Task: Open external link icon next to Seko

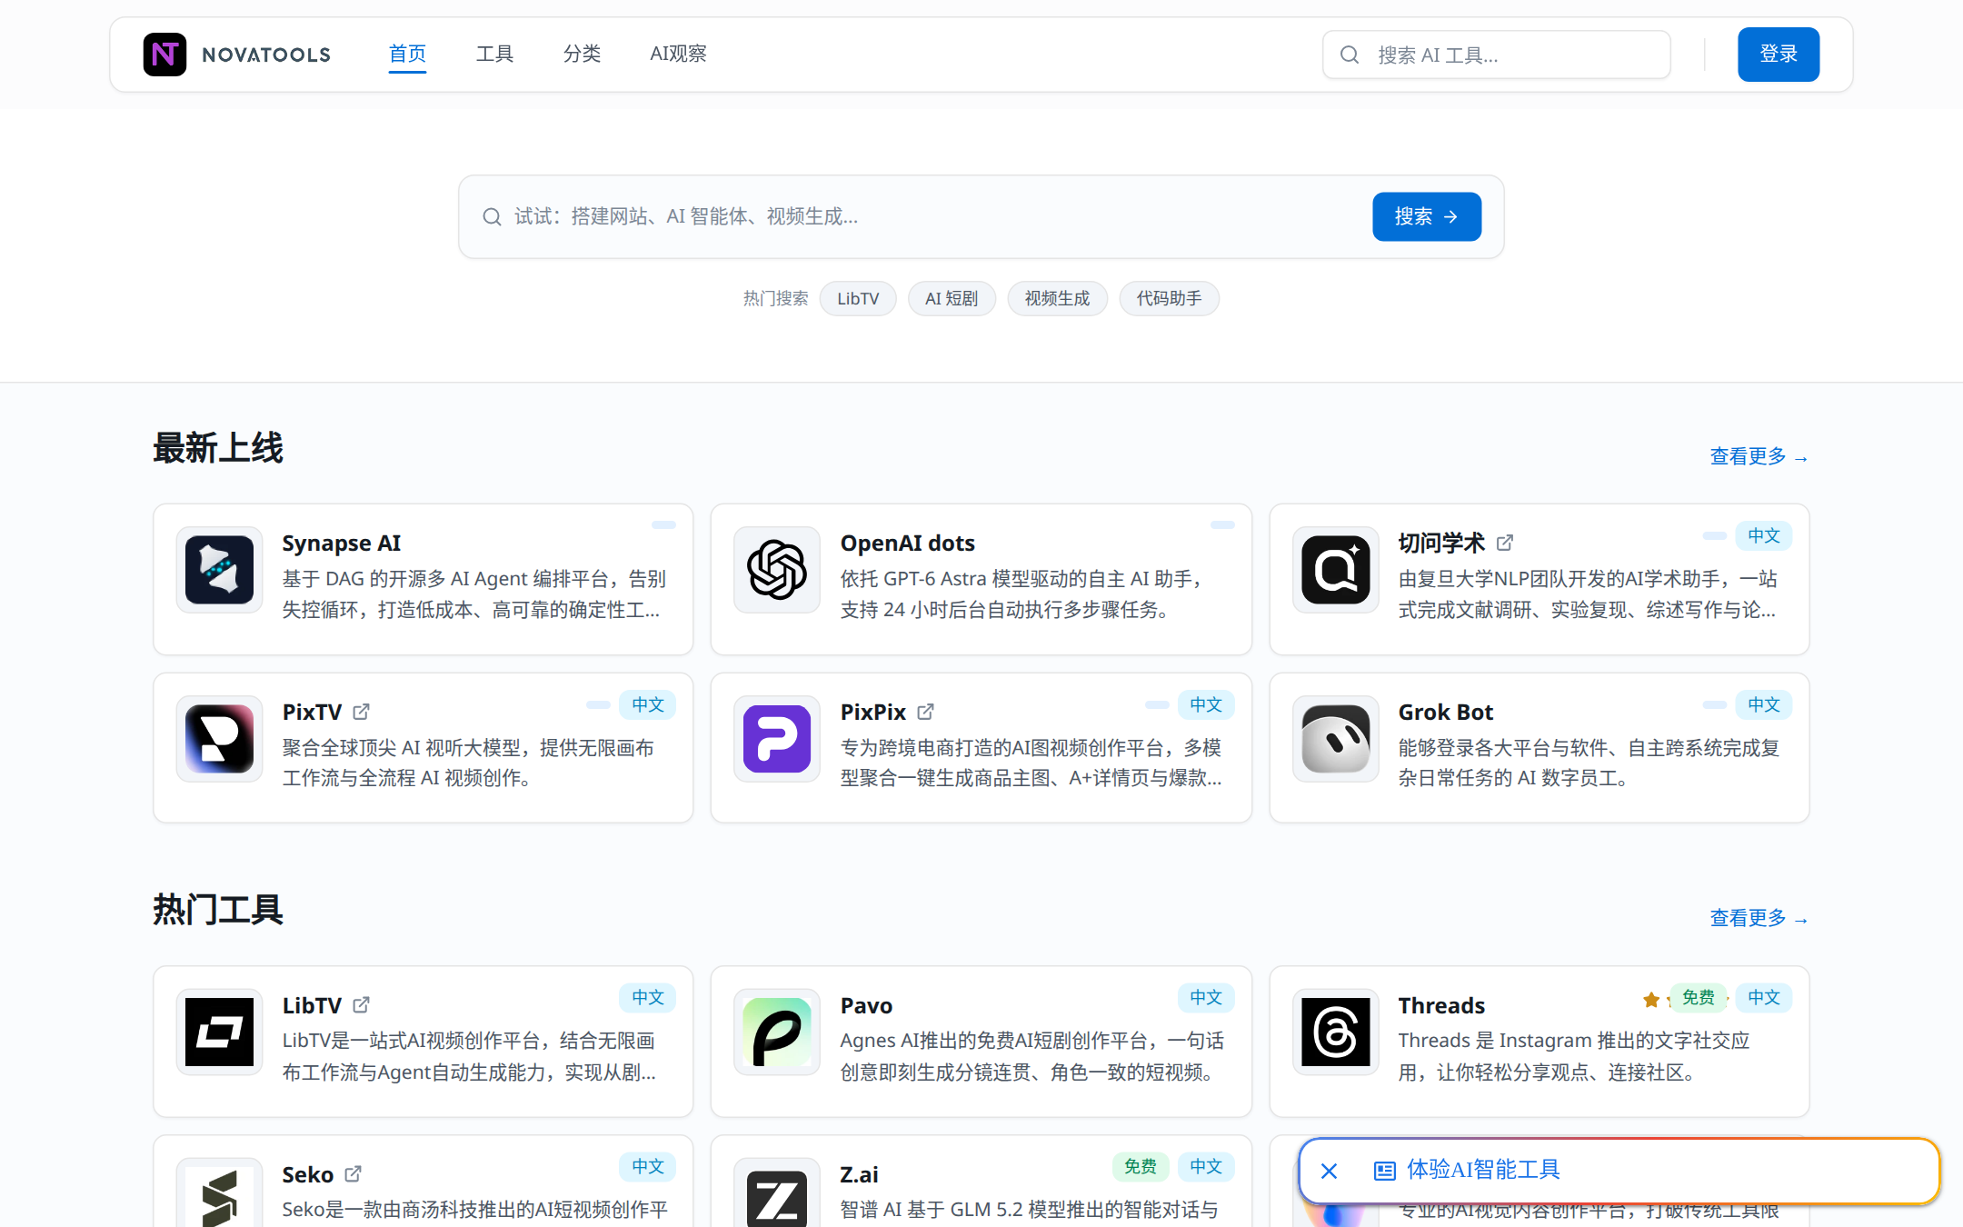Action: click(354, 1173)
